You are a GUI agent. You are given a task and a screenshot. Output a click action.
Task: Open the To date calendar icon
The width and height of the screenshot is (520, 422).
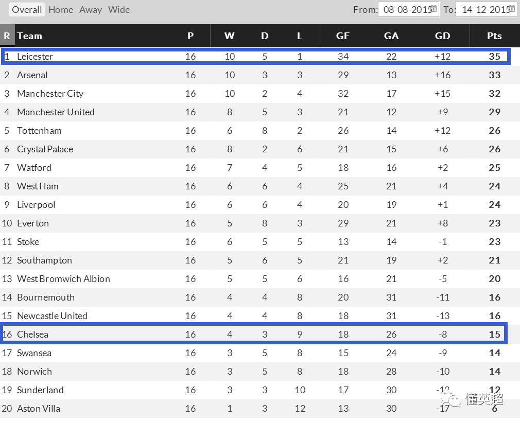(512, 9)
